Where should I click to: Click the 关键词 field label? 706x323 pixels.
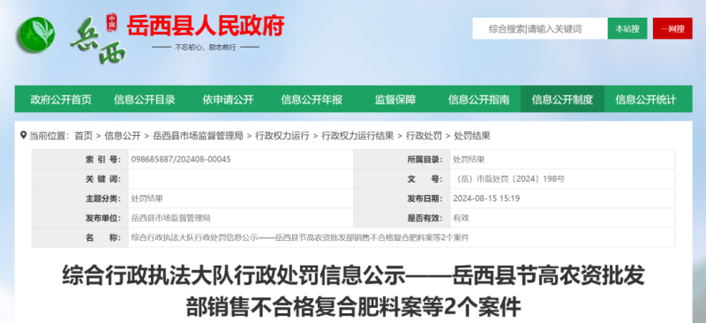point(103,179)
